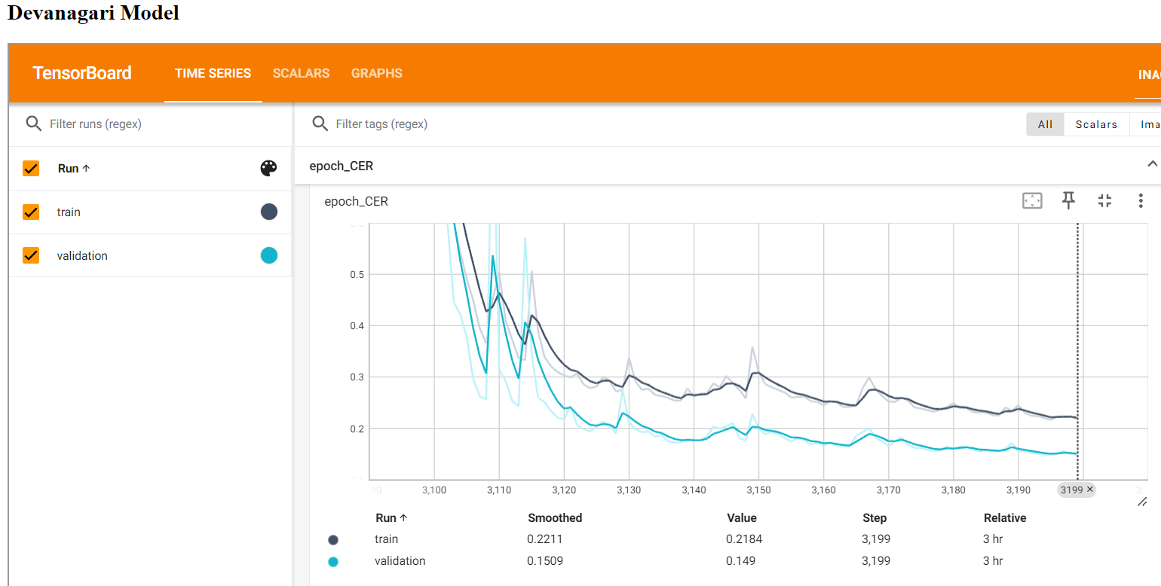Open the run color palette settings
The width and height of the screenshot is (1161, 586).
click(x=268, y=169)
